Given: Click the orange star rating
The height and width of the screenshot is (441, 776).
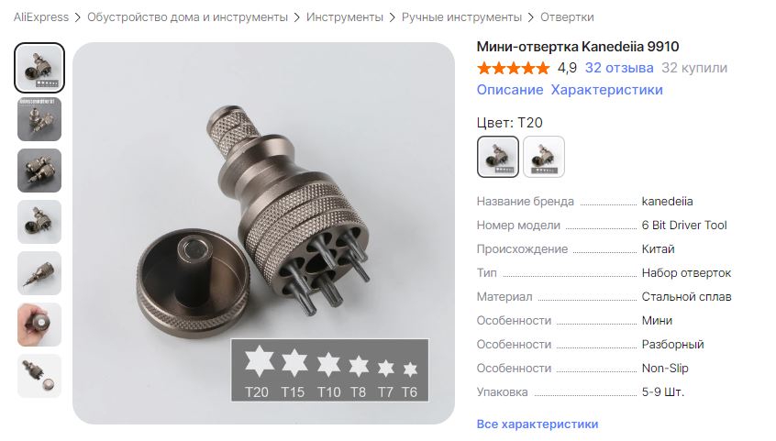Looking at the screenshot, I should click(x=514, y=68).
